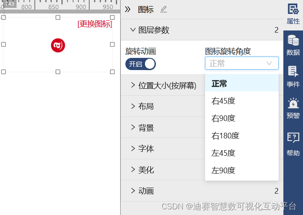This screenshot has width=303, height=215.
Task: Click the 图标 title text
Action: [146, 10]
